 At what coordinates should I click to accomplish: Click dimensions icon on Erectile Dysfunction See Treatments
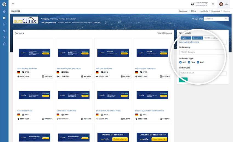pos(137,119)
